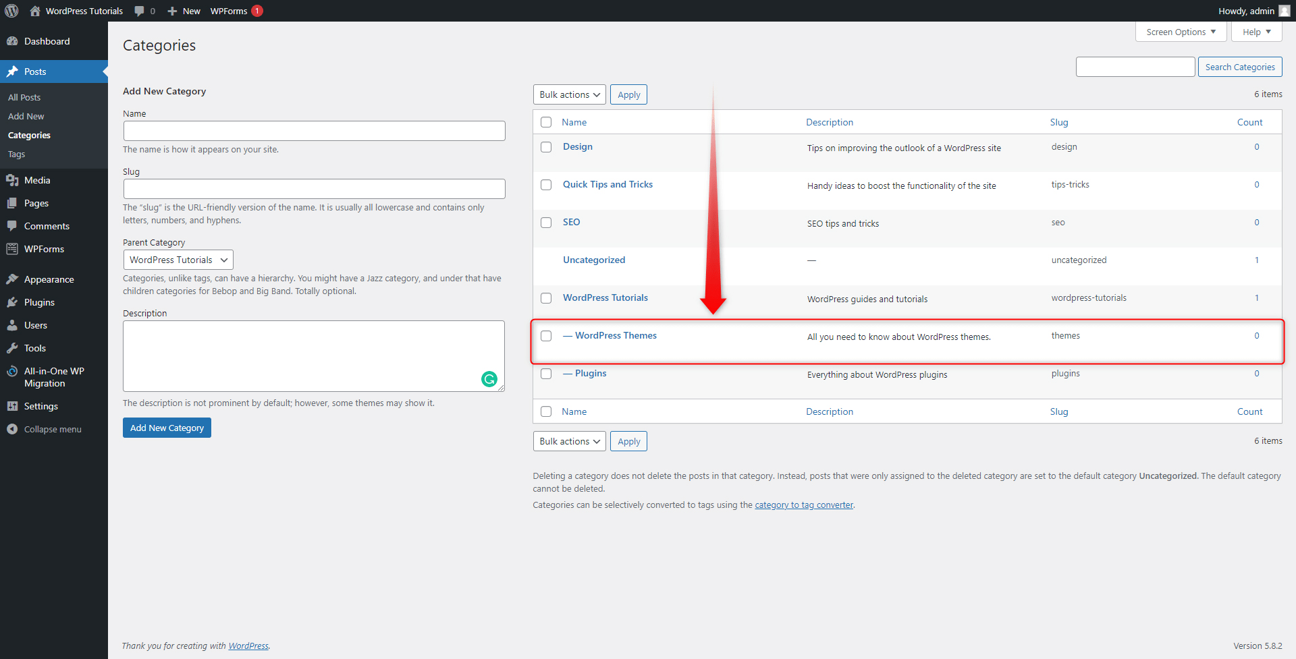1296x659 pixels.
Task: Open the Categories submenu item
Action: [29, 135]
